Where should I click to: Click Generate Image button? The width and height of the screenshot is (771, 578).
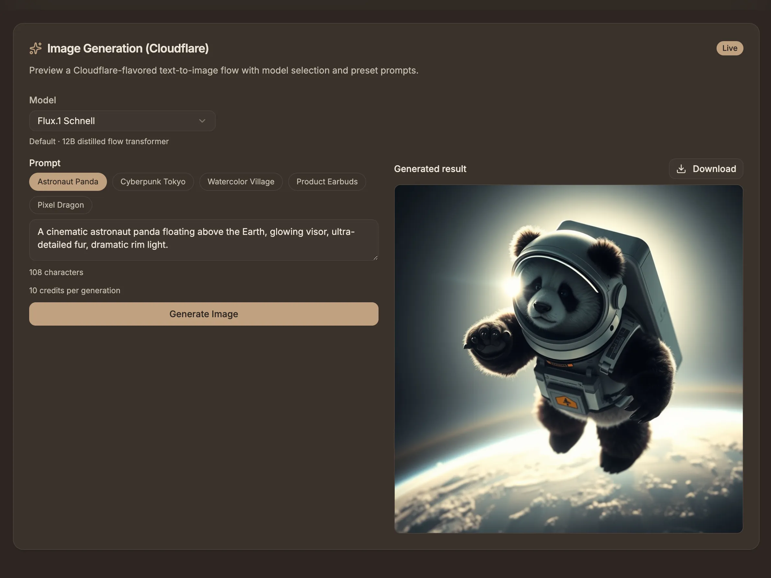click(204, 314)
